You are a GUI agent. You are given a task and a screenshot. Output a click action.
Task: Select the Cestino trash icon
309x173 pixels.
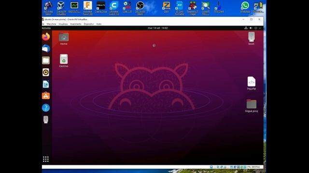point(64,61)
